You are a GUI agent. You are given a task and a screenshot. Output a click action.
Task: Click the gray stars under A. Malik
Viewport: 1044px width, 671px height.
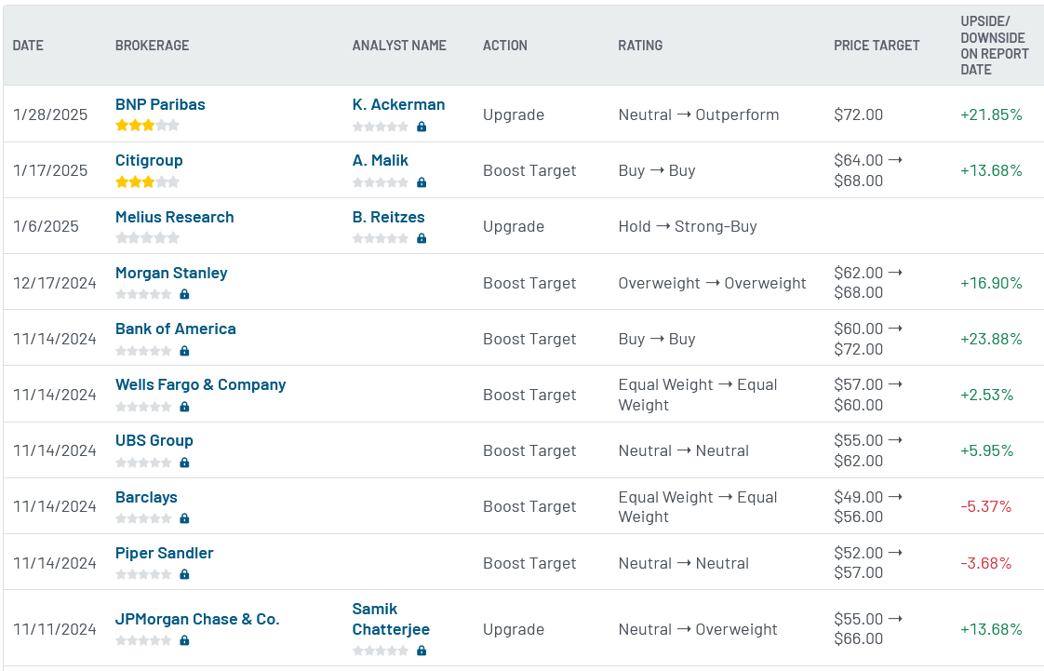[381, 182]
